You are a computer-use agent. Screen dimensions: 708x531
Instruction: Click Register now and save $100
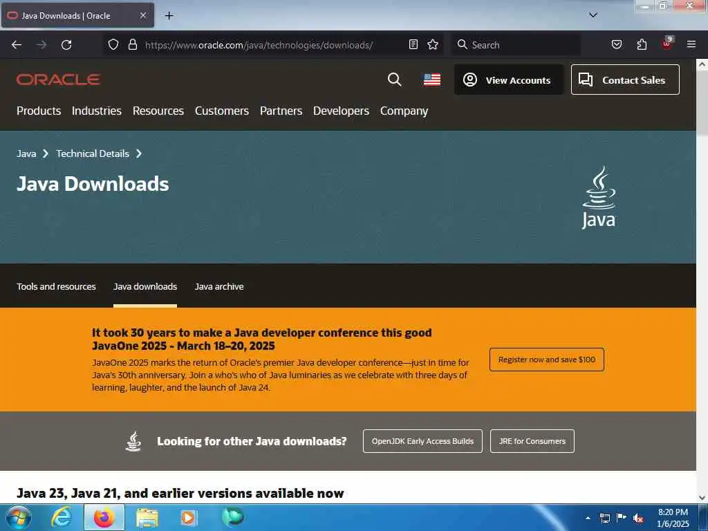[x=546, y=360]
